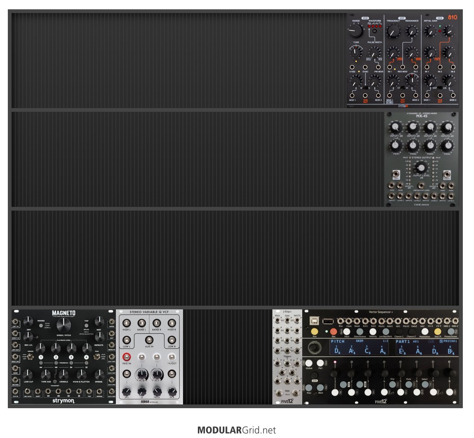Click the Magneto WOW & FLUTTER knob
474x438 pixels.
point(82,375)
